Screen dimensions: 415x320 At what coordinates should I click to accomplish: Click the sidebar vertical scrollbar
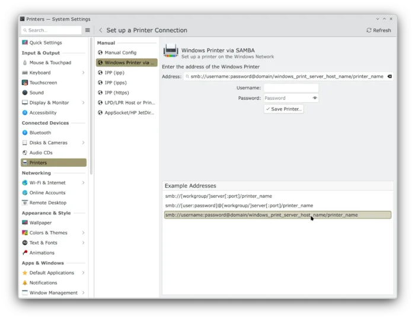click(x=91, y=106)
